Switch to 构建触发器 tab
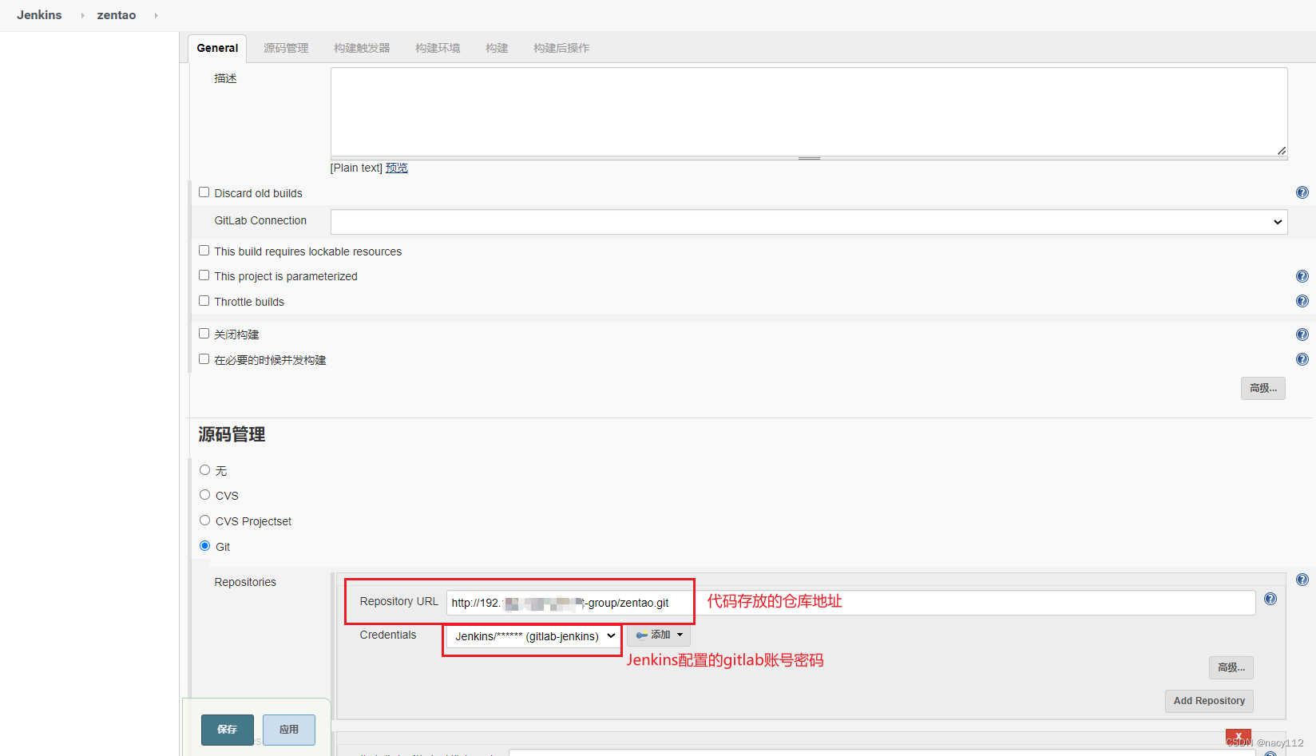The height and width of the screenshot is (756, 1316). (362, 48)
